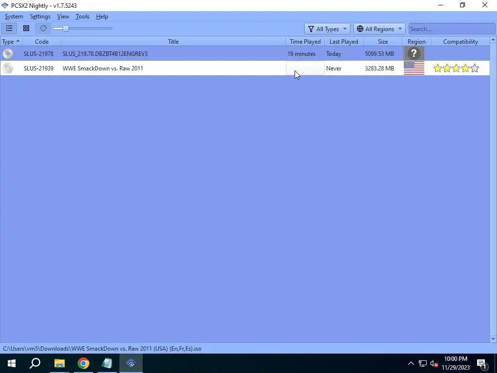
Task: Restore down the PCSX2 window
Action: click(463, 5)
